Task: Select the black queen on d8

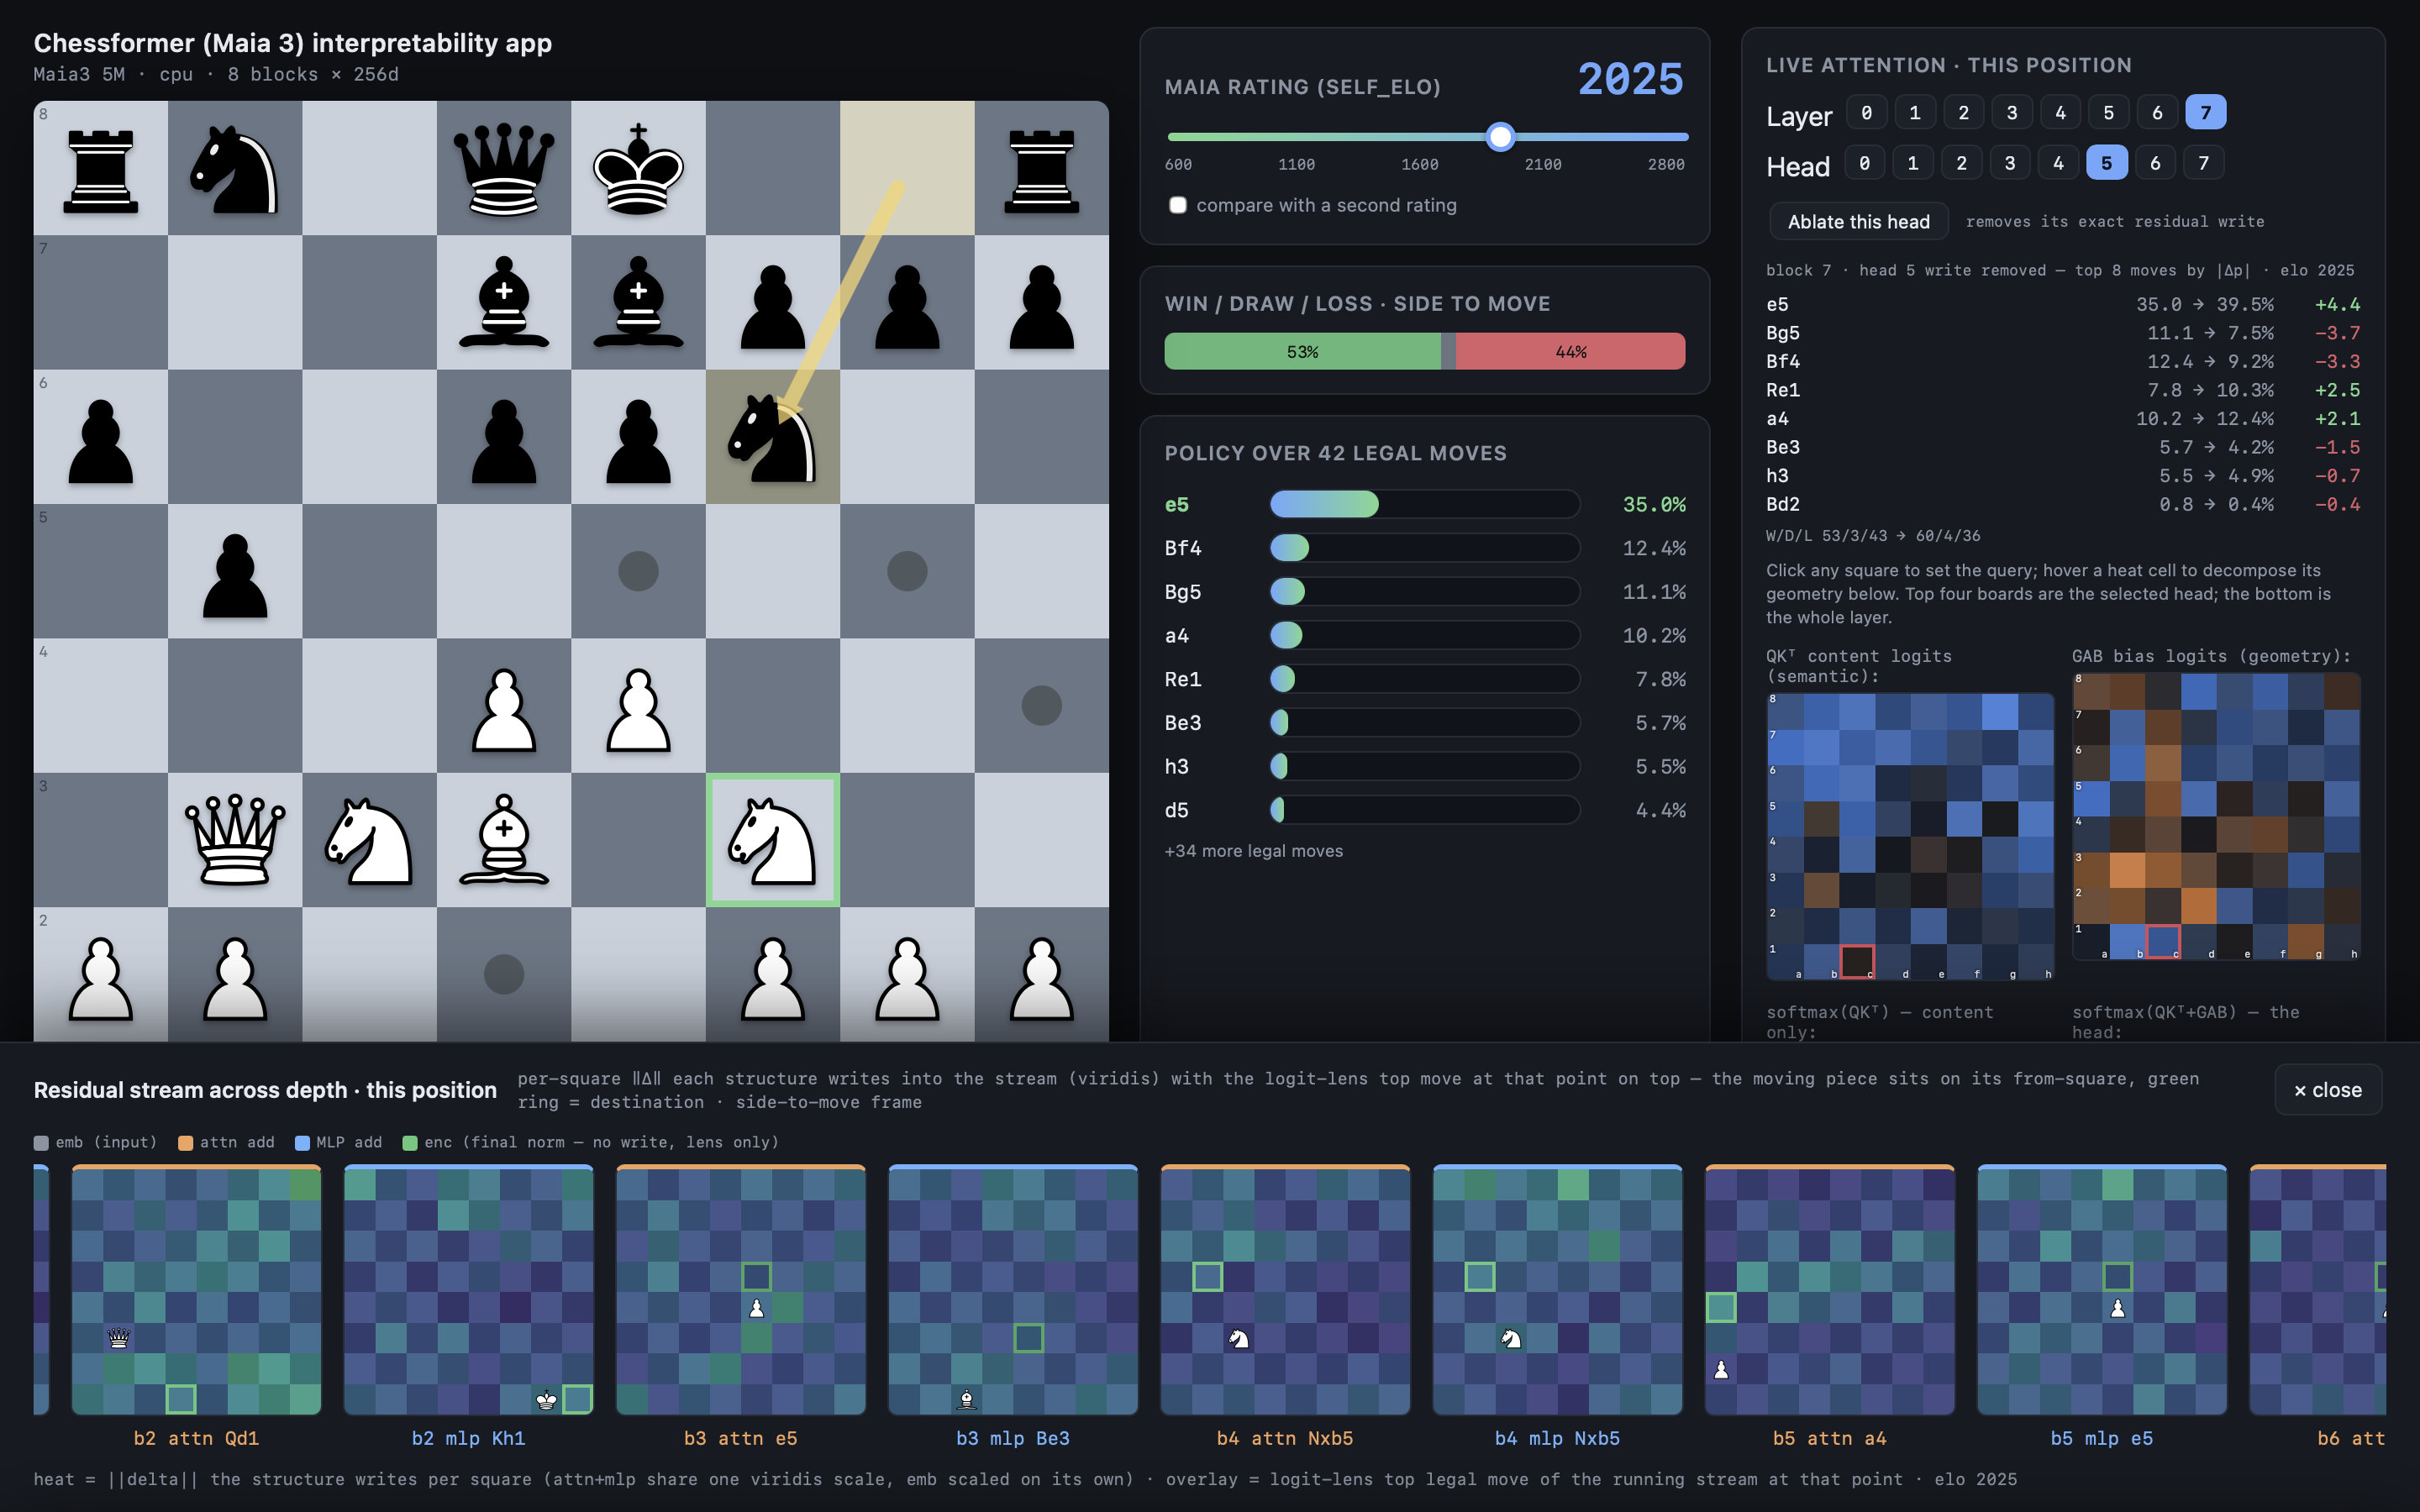Action: pyautogui.click(x=504, y=168)
